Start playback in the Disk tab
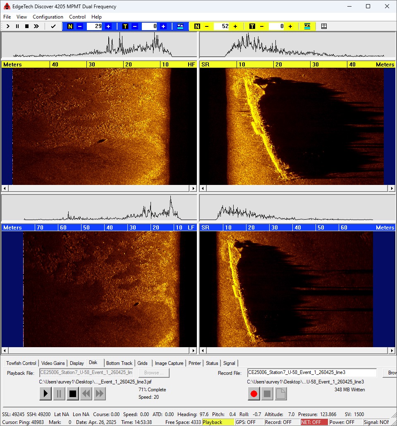This screenshot has width=397, height=426. click(x=45, y=394)
